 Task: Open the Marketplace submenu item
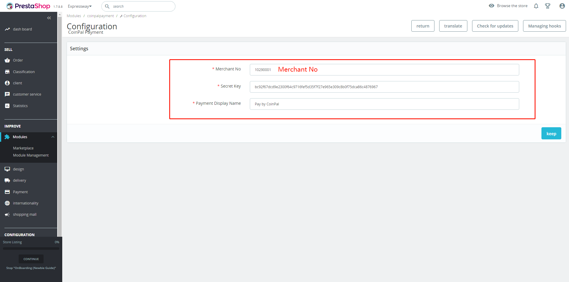pyautogui.click(x=23, y=148)
